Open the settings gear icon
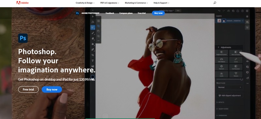Image resolution: width=261 pixels, height=119 pixels. tap(247, 11)
